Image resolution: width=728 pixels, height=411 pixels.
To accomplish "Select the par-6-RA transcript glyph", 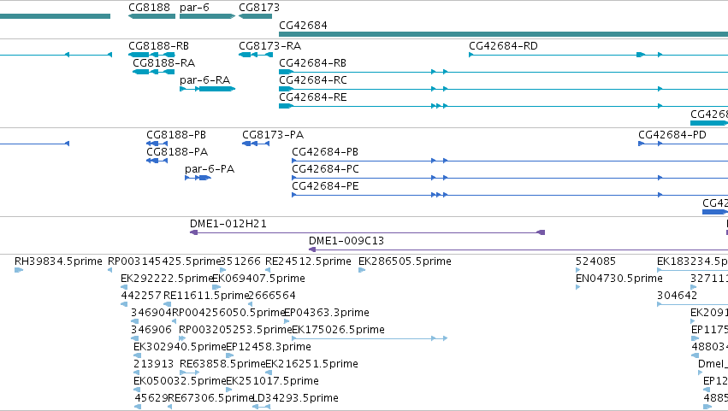I will tap(208, 89).
